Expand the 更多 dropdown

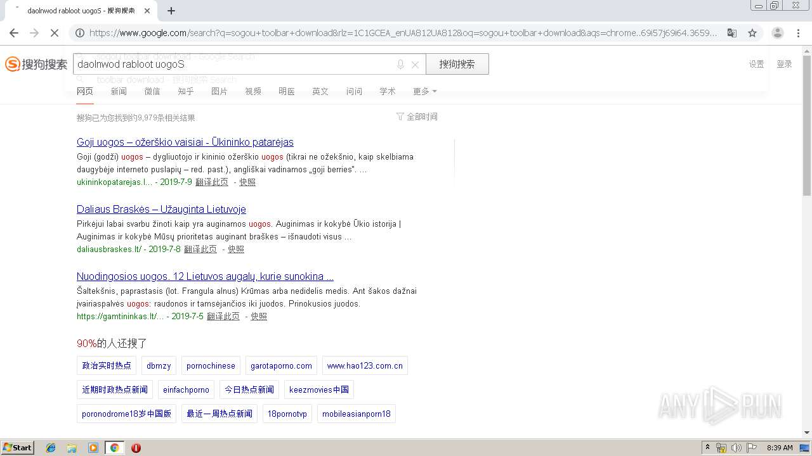[424, 91]
